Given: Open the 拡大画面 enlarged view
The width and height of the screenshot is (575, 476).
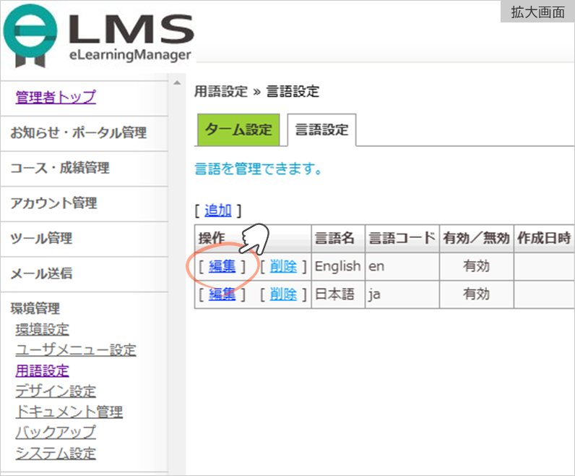Looking at the screenshot, I should (x=537, y=12).
